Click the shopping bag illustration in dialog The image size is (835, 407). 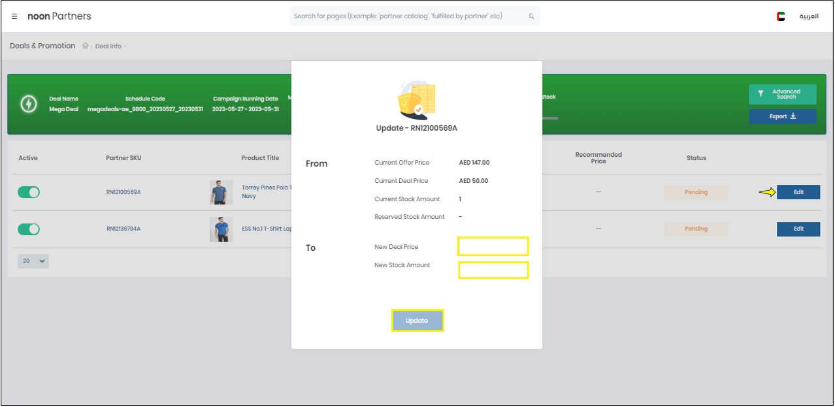click(x=416, y=99)
